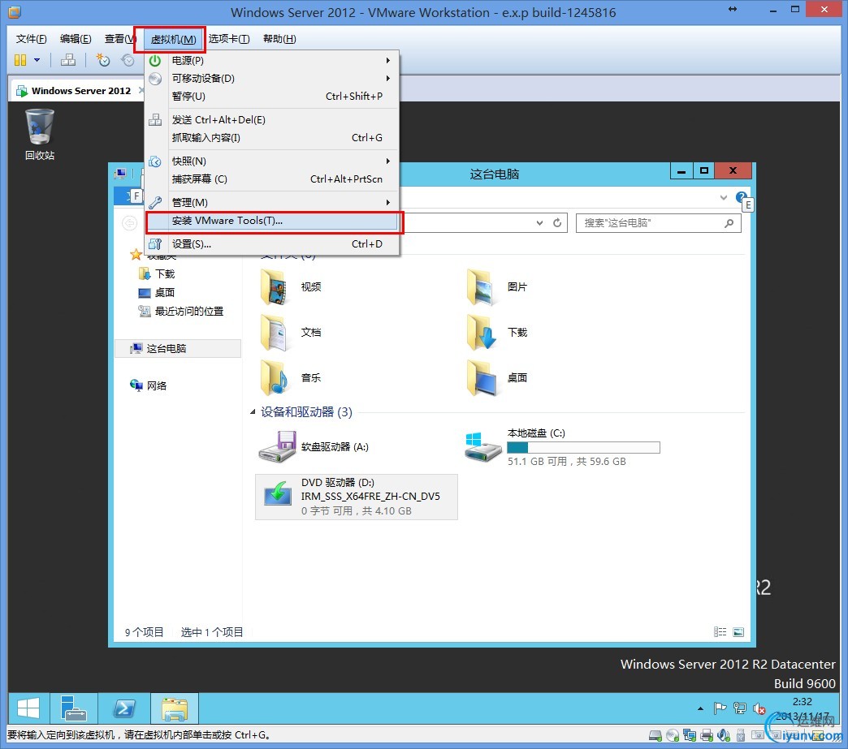This screenshot has height=749, width=848.
Task: Click the 搜索"这台电脑" search field
Action: 658,222
